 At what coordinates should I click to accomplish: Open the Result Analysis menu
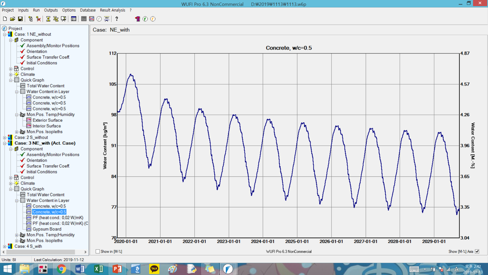[112, 10]
